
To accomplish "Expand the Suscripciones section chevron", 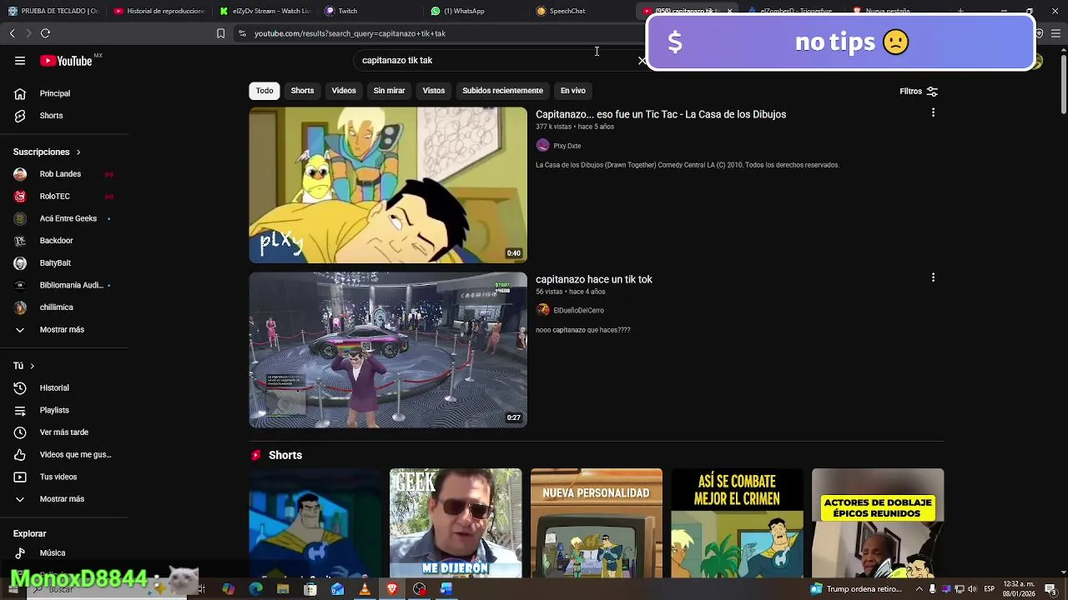I will pyautogui.click(x=78, y=152).
